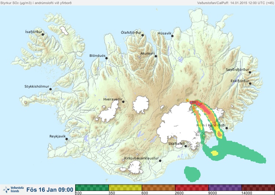This screenshot has height=195, width=275.
Task: Click the isolated green plume blob offshore
Action: tap(192, 174)
